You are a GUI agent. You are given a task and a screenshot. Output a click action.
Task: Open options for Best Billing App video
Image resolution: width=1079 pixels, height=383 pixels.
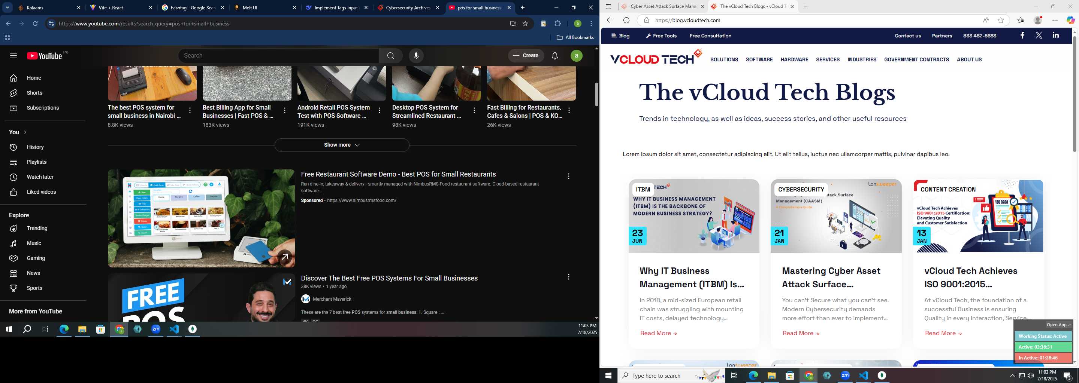pos(285,110)
